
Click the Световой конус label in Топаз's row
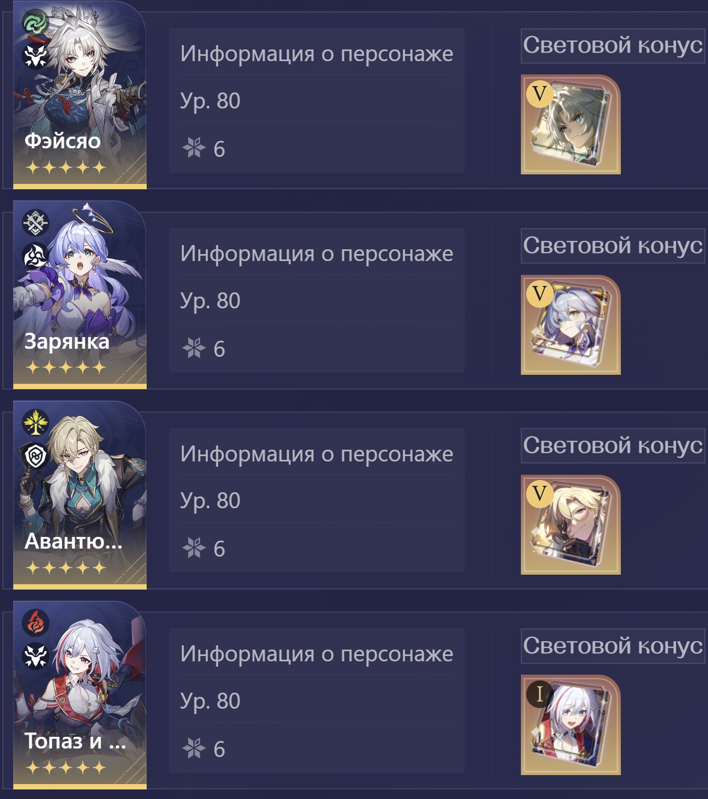pos(613,646)
